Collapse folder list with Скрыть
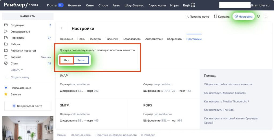Image resolution: width=274 pixels, height=140 pixels. click(x=17, y=70)
